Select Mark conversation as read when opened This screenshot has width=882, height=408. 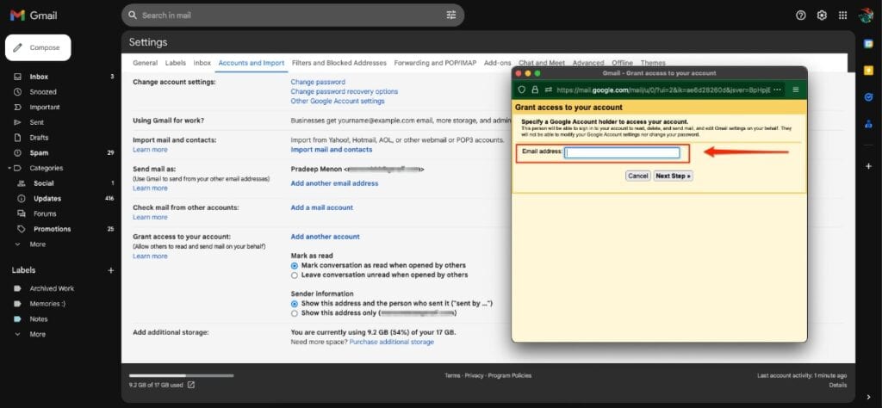click(295, 265)
